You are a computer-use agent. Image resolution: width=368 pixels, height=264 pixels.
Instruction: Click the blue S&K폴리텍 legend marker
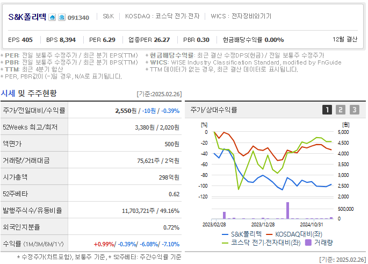click(x=225, y=234)
